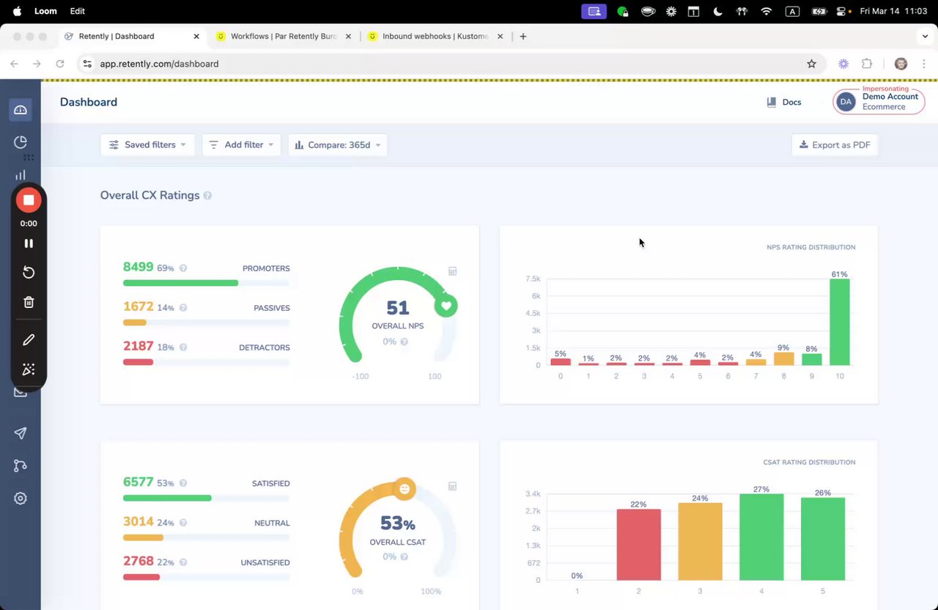Click the help icon beside Overall CX Ratings

207,196
